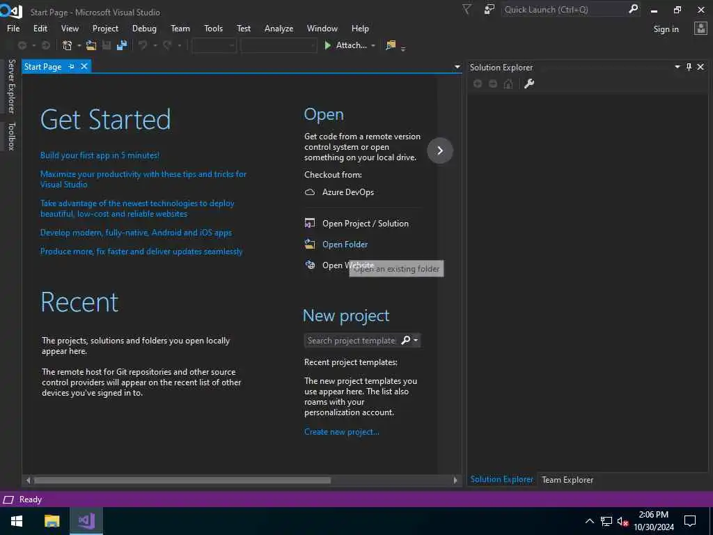Open the Toolbox side tab
This screenshot has width=713, height=535.
point(11,137)
